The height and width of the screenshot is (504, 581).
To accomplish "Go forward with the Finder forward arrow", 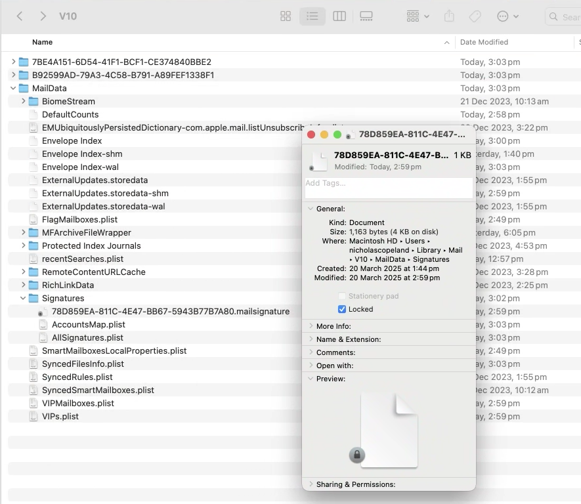I will pos(43,16).
